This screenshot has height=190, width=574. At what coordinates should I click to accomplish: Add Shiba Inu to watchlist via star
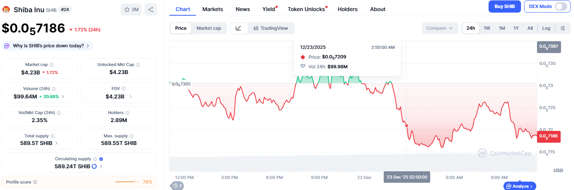pos(127,10)
